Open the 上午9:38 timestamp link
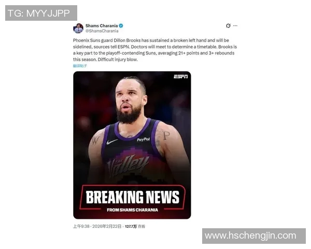 (x=81, y=226)
